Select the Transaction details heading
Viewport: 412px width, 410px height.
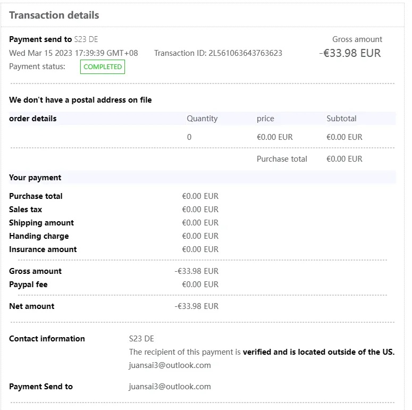click(x=54, y=15)
